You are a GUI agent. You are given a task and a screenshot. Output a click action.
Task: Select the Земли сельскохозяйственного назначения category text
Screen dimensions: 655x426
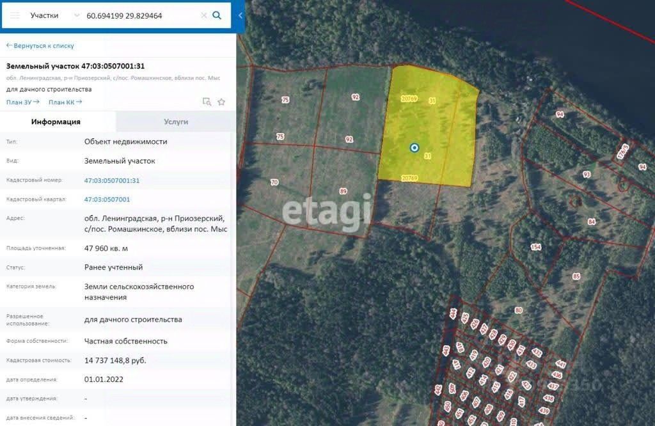click(139, 292)
